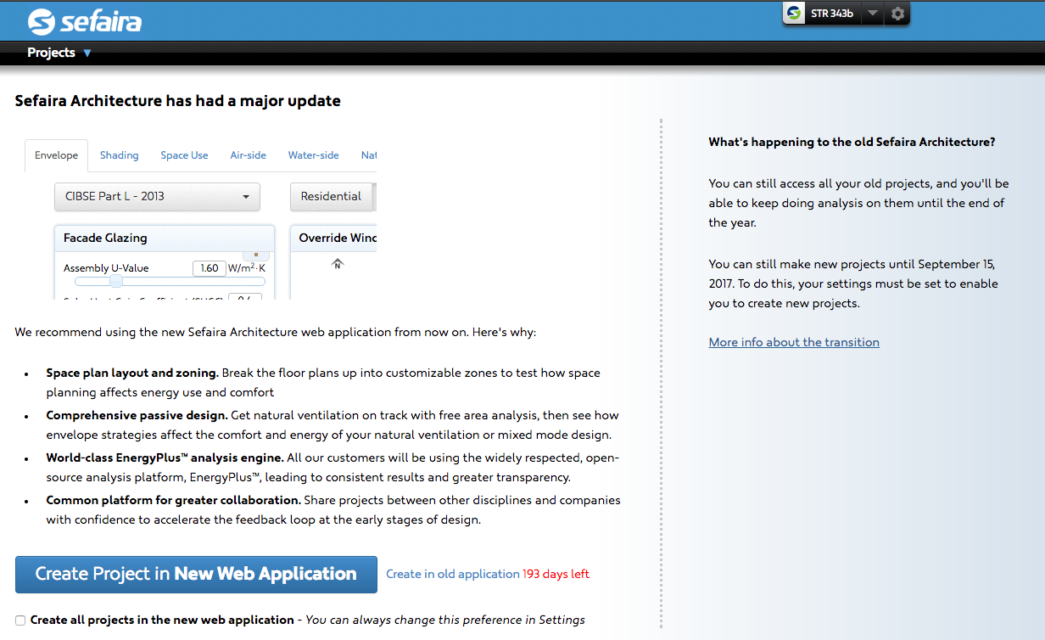Open the Projects menu
Screen dimensions: 1045x640
coord(59,53)
